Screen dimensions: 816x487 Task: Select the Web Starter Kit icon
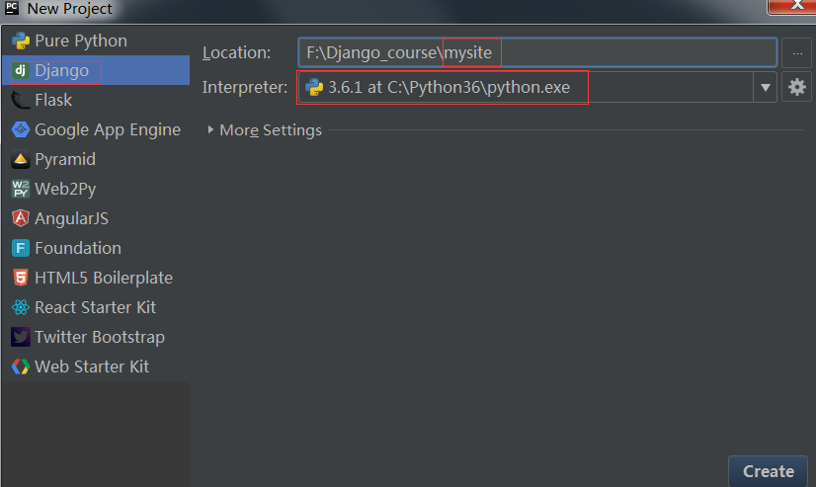(20, 366)
